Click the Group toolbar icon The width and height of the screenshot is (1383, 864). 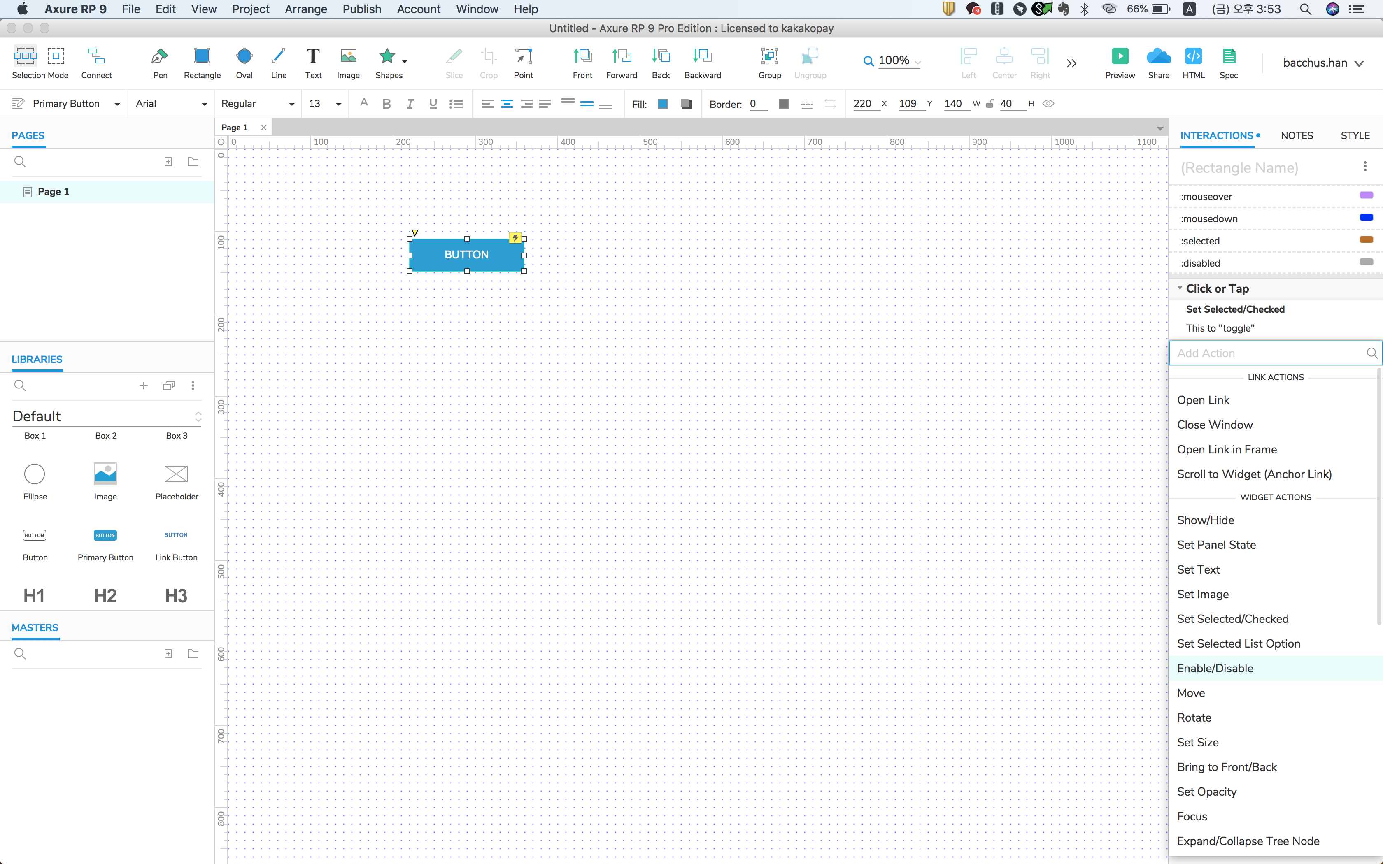click(x=769, y=57)
